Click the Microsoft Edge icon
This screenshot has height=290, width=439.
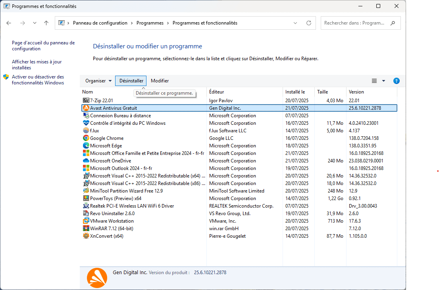pos(86,145)
